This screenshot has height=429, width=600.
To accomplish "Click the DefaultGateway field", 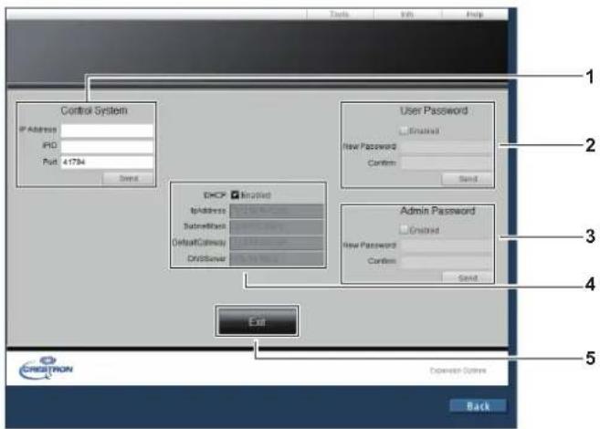I will click(x=277, y=243).
